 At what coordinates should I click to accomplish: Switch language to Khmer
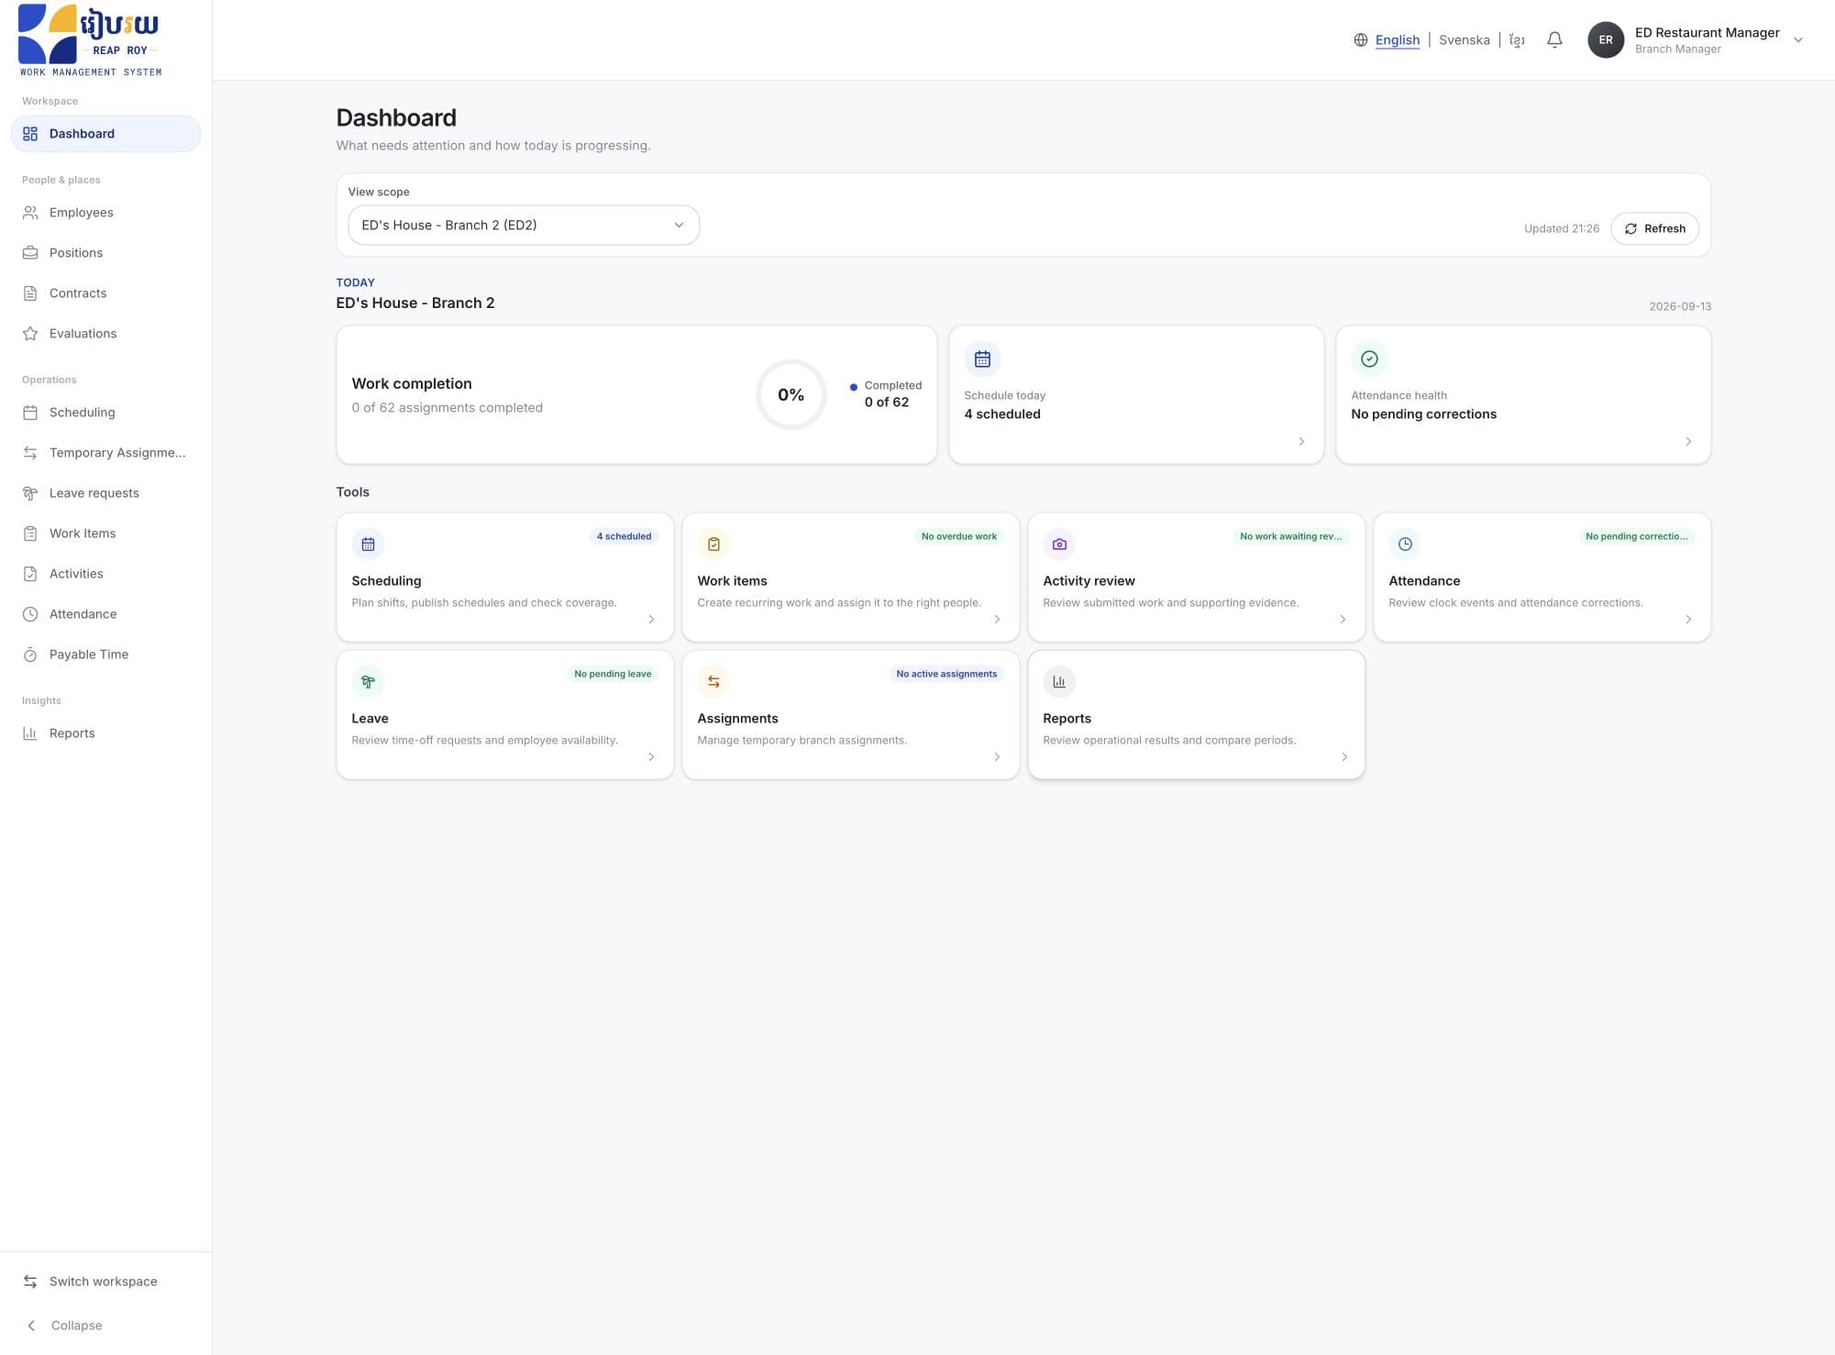click(1517, 40)
